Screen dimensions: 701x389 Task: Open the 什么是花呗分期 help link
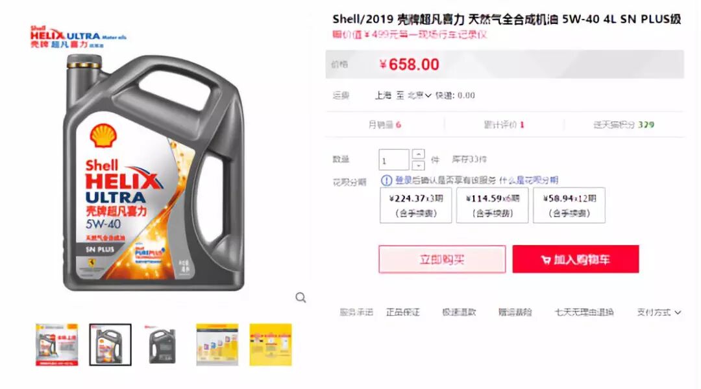click(528, 180)
